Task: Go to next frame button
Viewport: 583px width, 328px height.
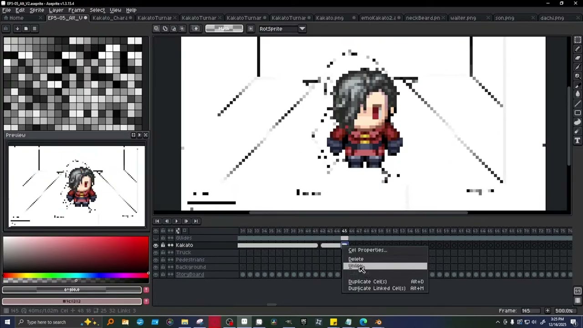Action: point(186,221)
